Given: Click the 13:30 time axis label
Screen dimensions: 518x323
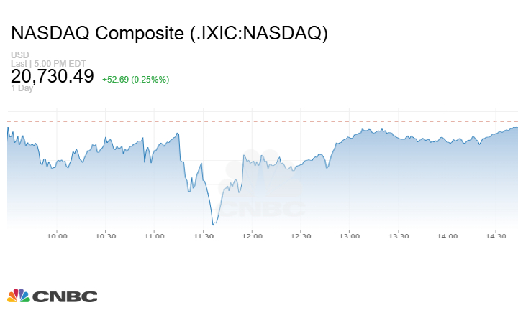Looking at the screenshot, I should click(399, 235).
